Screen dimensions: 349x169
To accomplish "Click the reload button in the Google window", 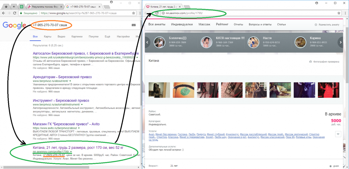I will pyautogui.click(x=15, y=13).
